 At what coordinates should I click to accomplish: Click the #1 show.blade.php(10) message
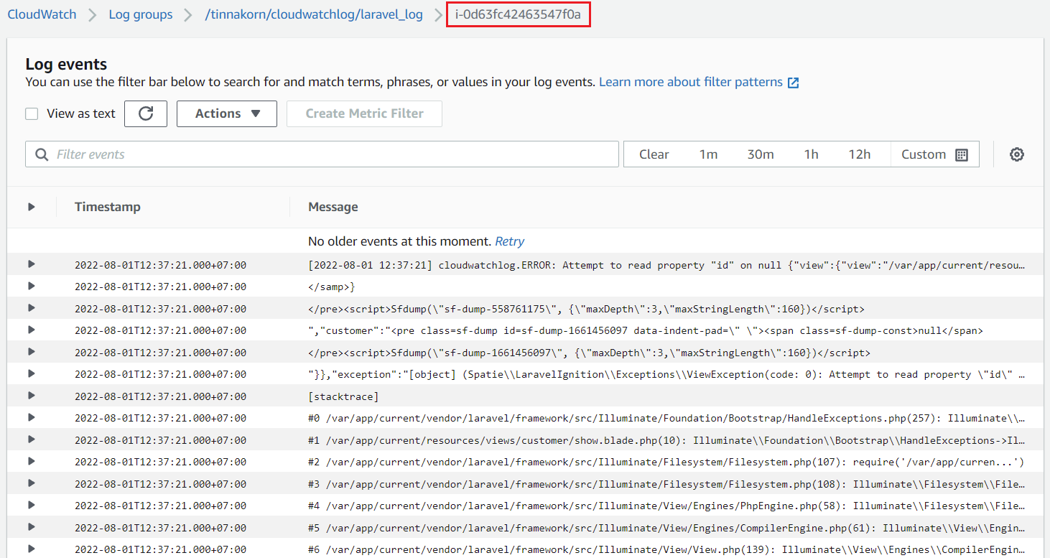click(666, 440)
